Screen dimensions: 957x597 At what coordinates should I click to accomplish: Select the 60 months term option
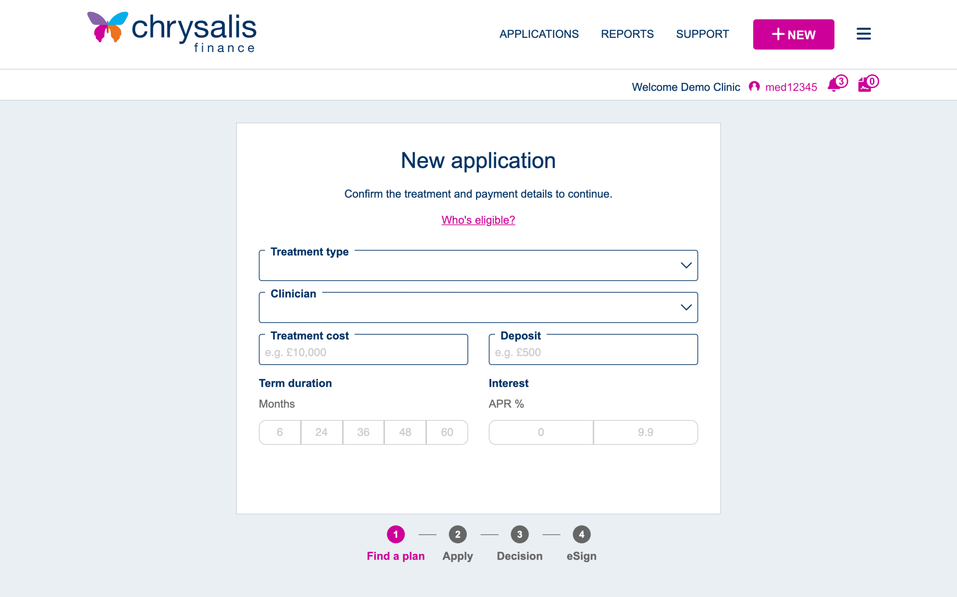point(447,433)
